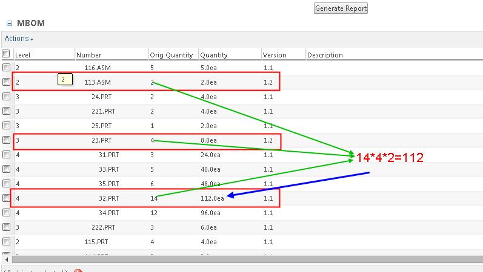Check the box for row 35.PRT
Viewport: 483px width, 272px height.
click(x=6, y=184)
